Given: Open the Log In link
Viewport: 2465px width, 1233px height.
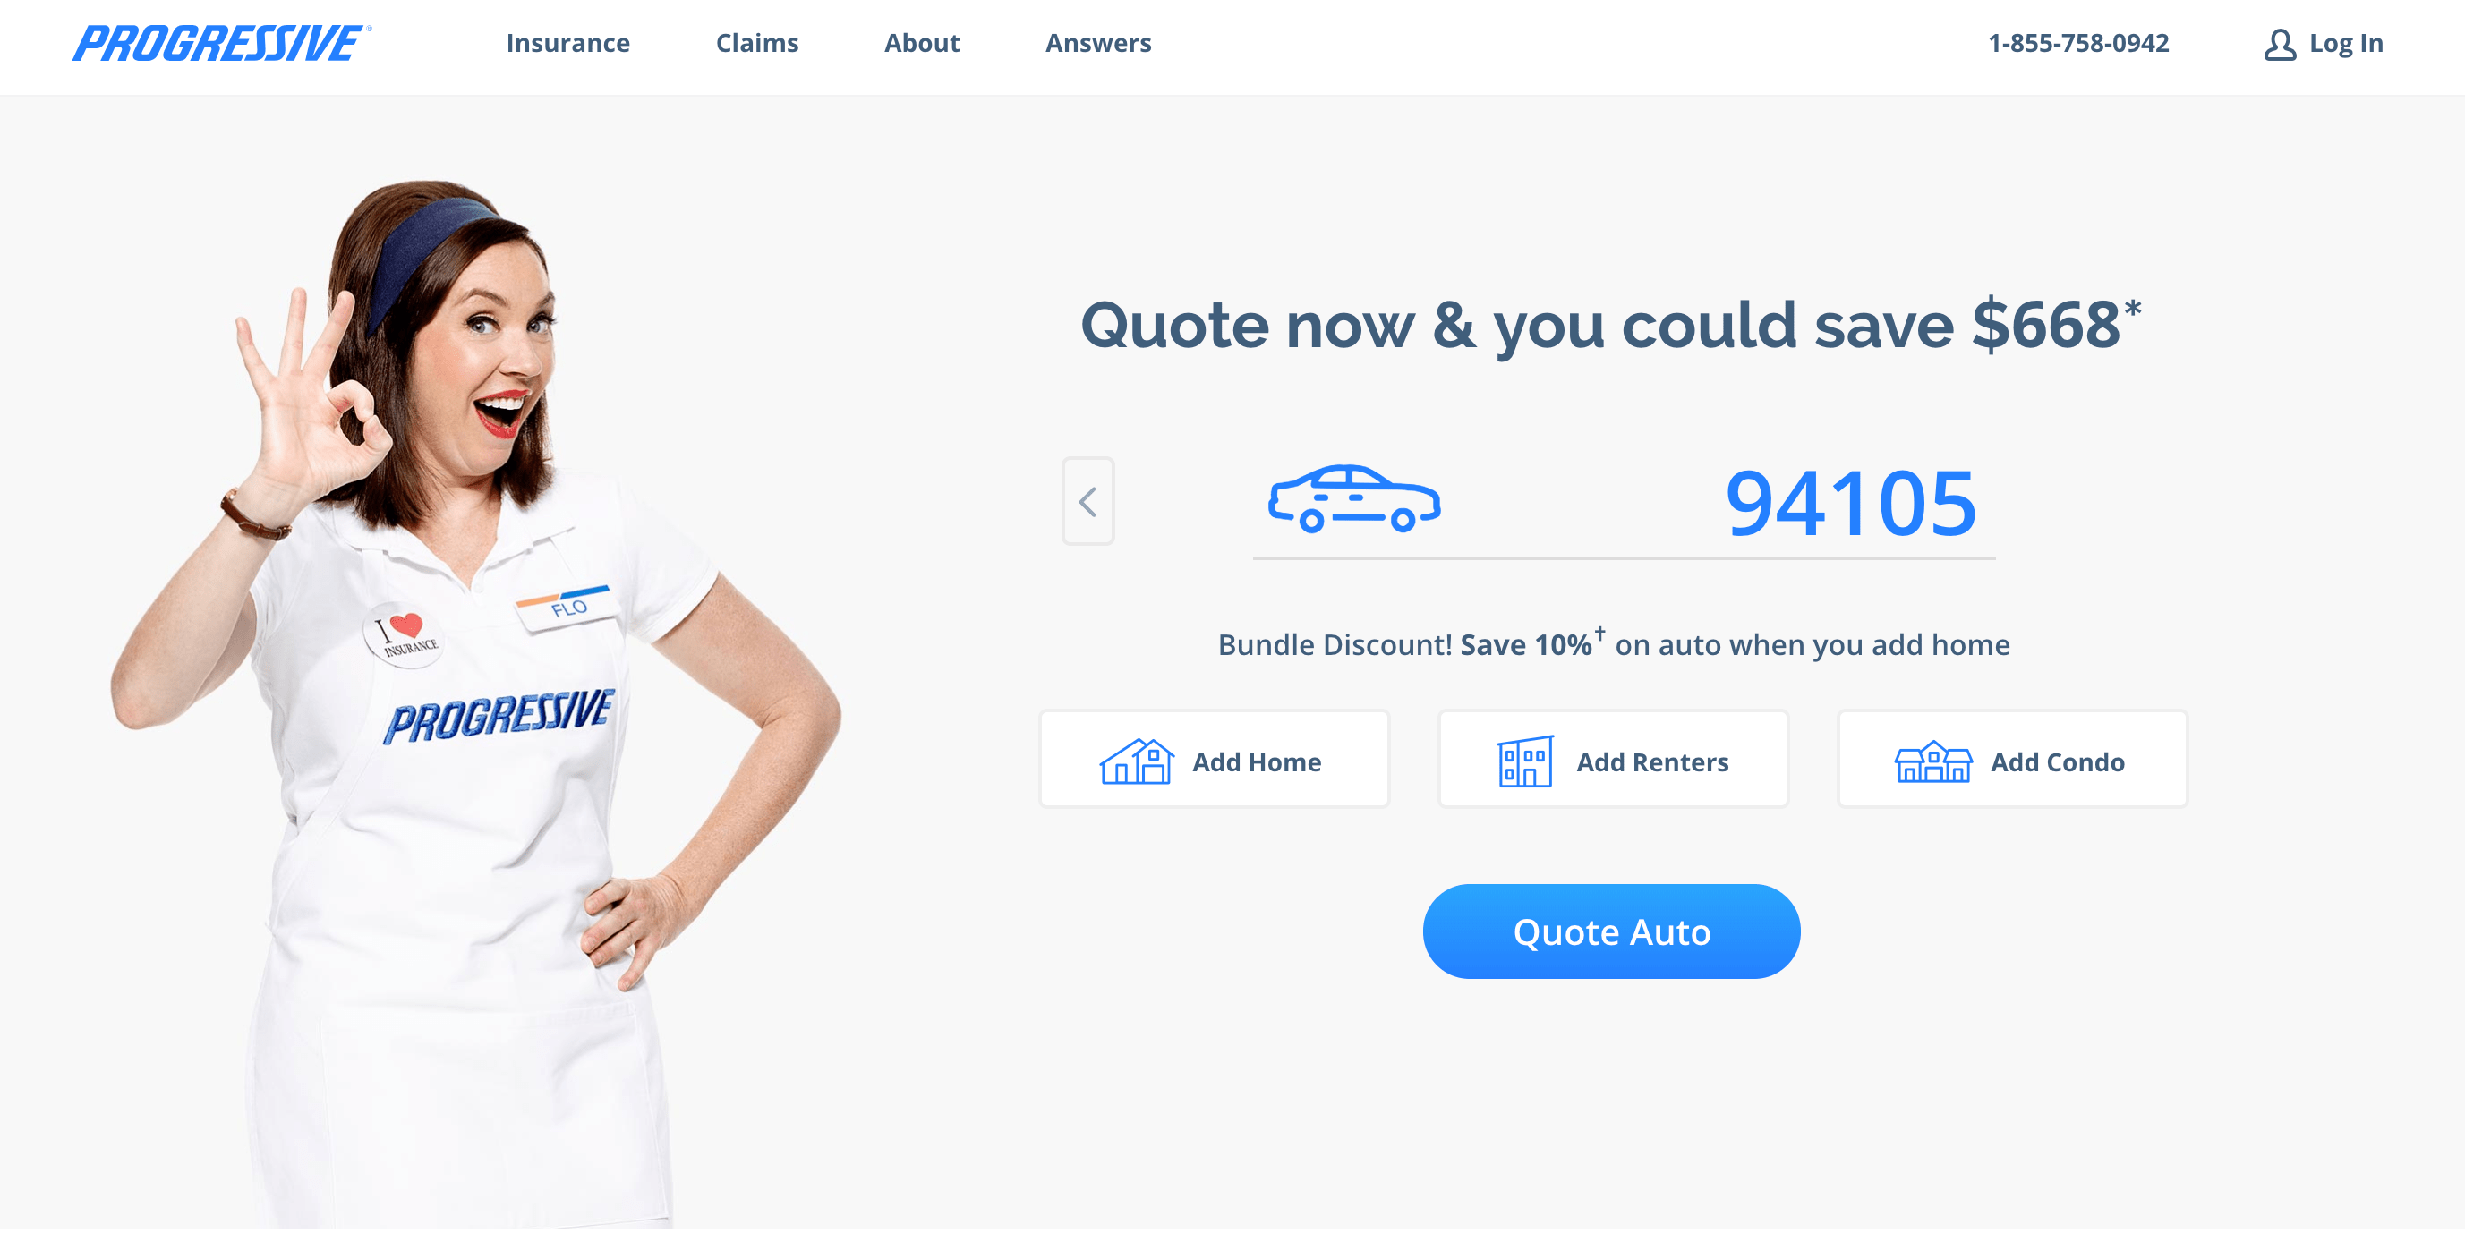Looking at the screenshot, I should pos(2345,43).
